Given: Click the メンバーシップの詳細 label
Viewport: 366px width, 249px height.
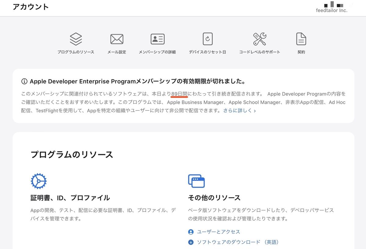Looking at the screenshot, I should [x=157, y=52].
